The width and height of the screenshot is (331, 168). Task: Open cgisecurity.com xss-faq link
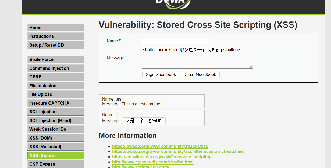pos(153,162)
